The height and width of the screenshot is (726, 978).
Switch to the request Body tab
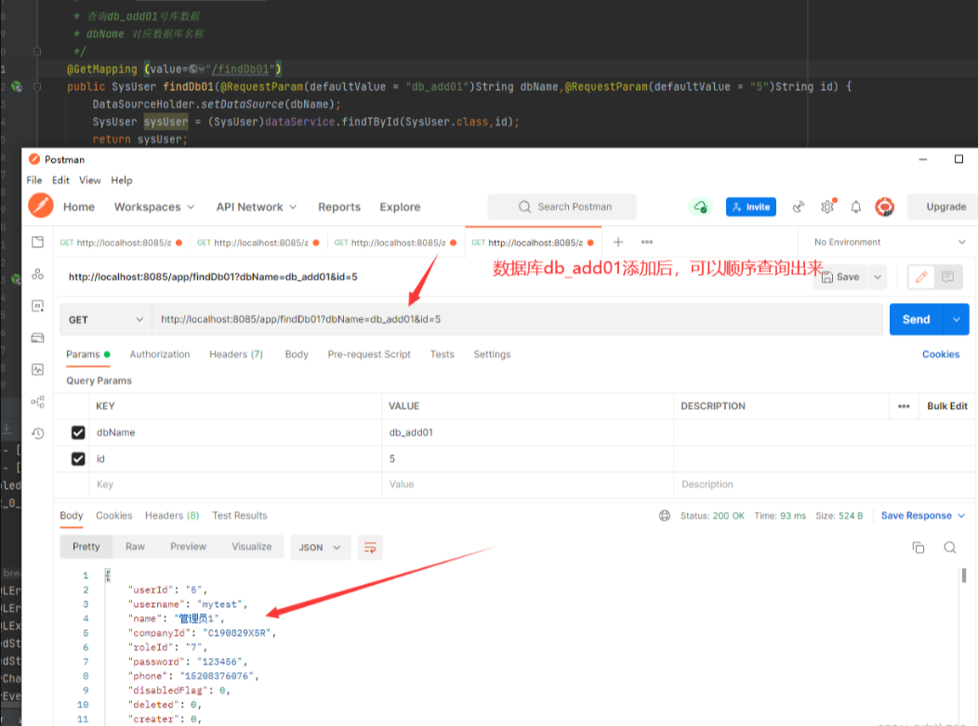coord(297,354)
